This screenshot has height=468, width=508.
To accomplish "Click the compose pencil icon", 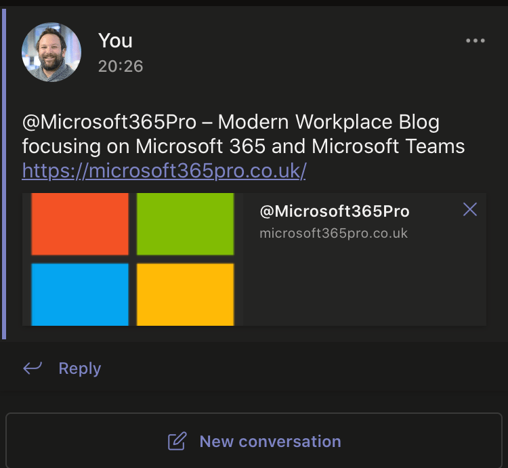I will 177,442.
